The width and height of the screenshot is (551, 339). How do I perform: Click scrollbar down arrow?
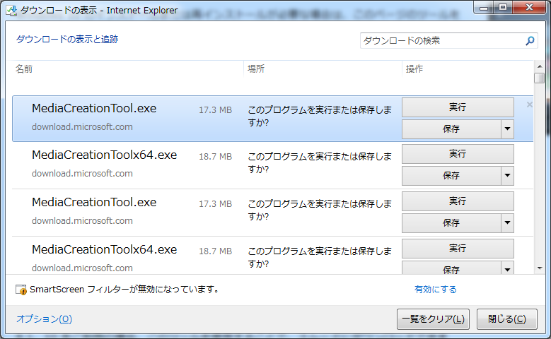pos(540,268)
